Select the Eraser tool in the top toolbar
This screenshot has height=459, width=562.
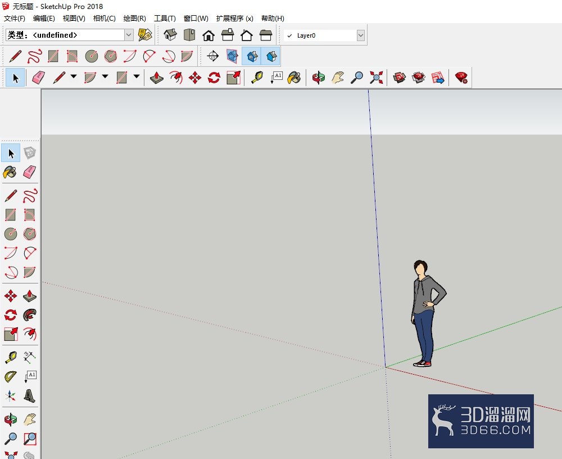38,78
